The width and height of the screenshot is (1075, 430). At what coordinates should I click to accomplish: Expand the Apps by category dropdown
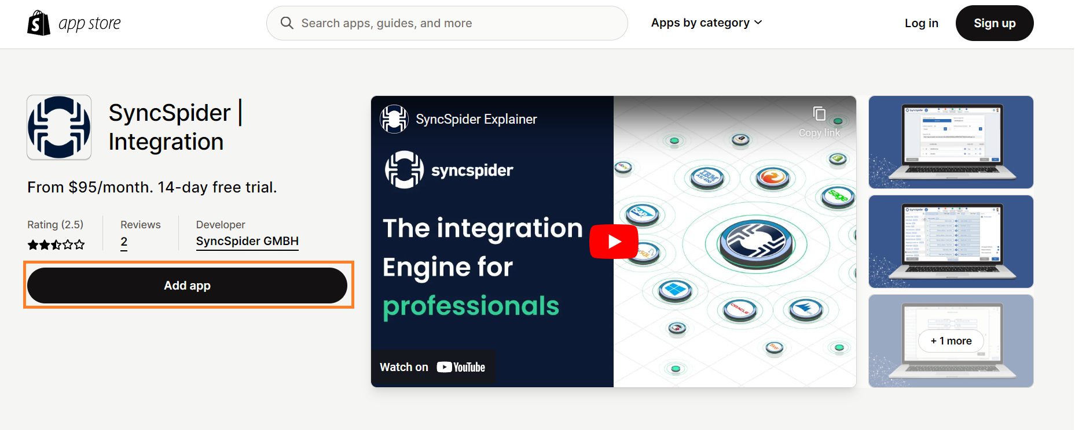pos(706,23)
